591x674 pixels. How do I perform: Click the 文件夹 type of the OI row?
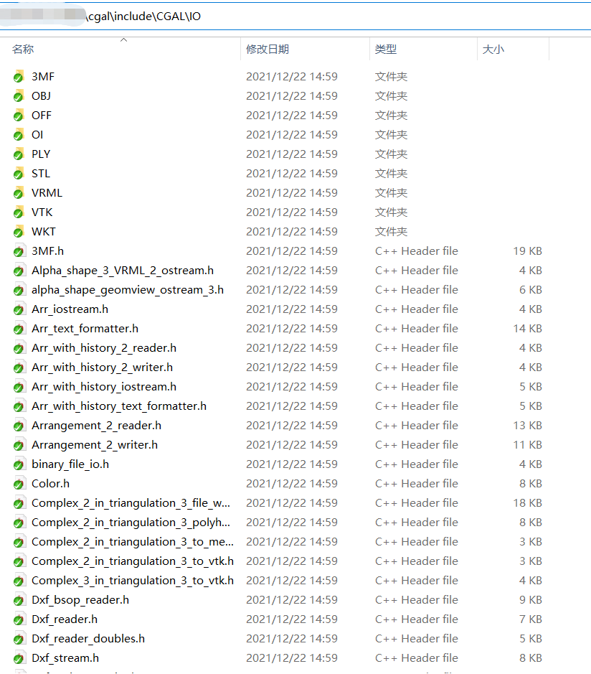pos(392,134)
